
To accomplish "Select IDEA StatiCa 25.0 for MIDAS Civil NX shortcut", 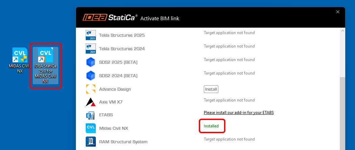I will point(46,65).
